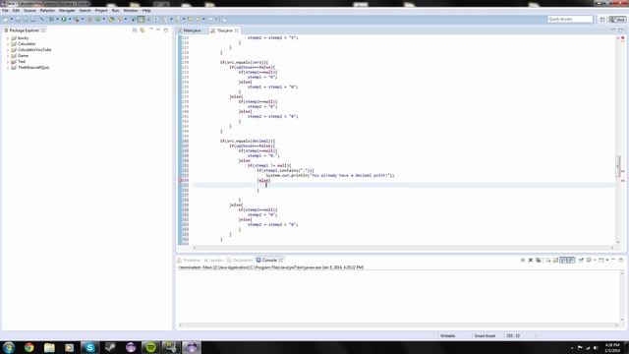Expand the CalculatorYouTube project node
629x354 pixels.
8,50
